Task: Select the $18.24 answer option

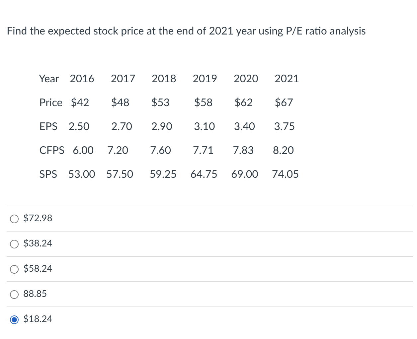Action: (14, 319)
